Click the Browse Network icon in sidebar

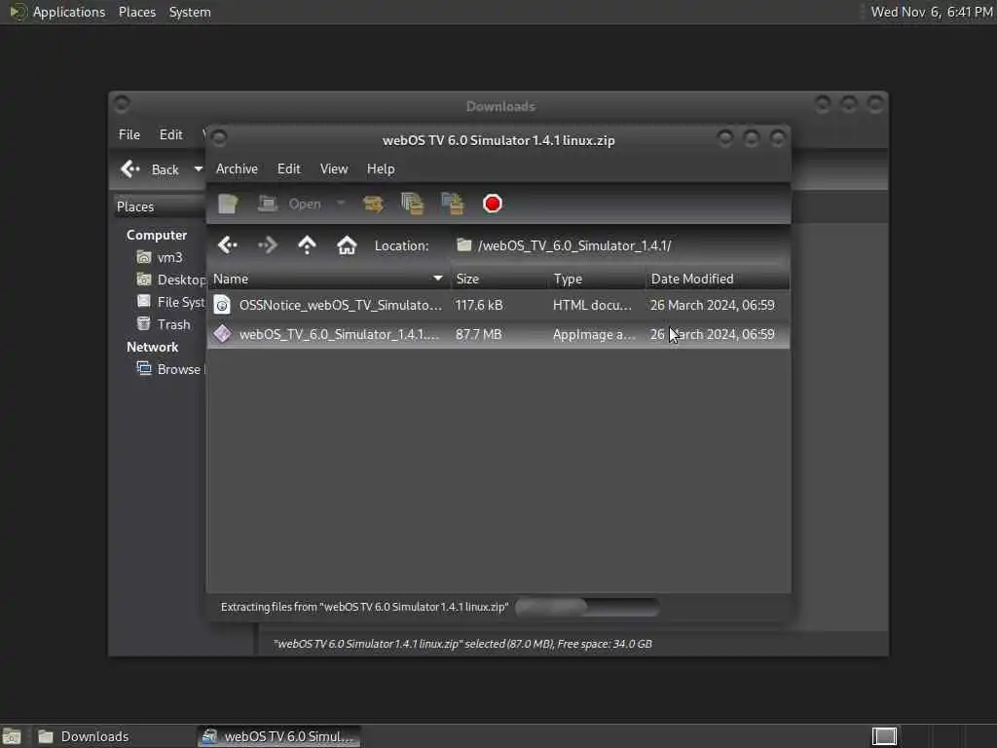[144, 369]
